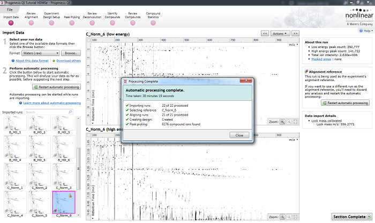The height and width of the screenshot is (223, 375).
Task: Open the Actions dropdown
Action: (x=280, y=34)
